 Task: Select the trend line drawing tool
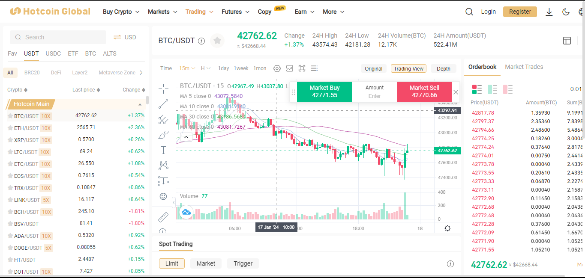pyautogui.click(x=163, y=104)
